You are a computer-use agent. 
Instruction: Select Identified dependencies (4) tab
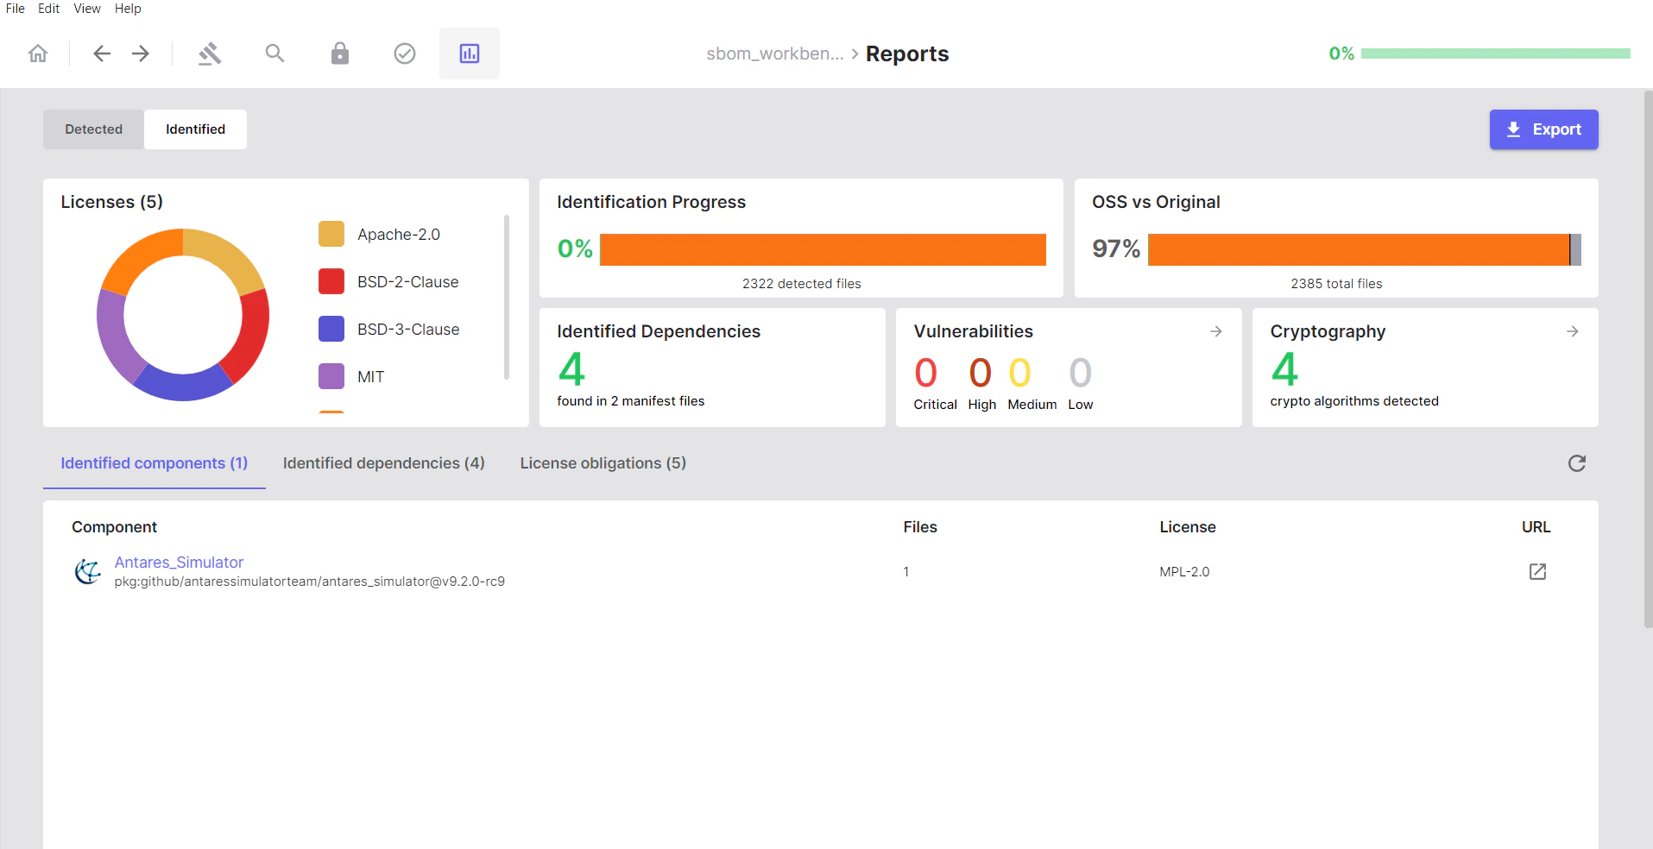[384, 463]
